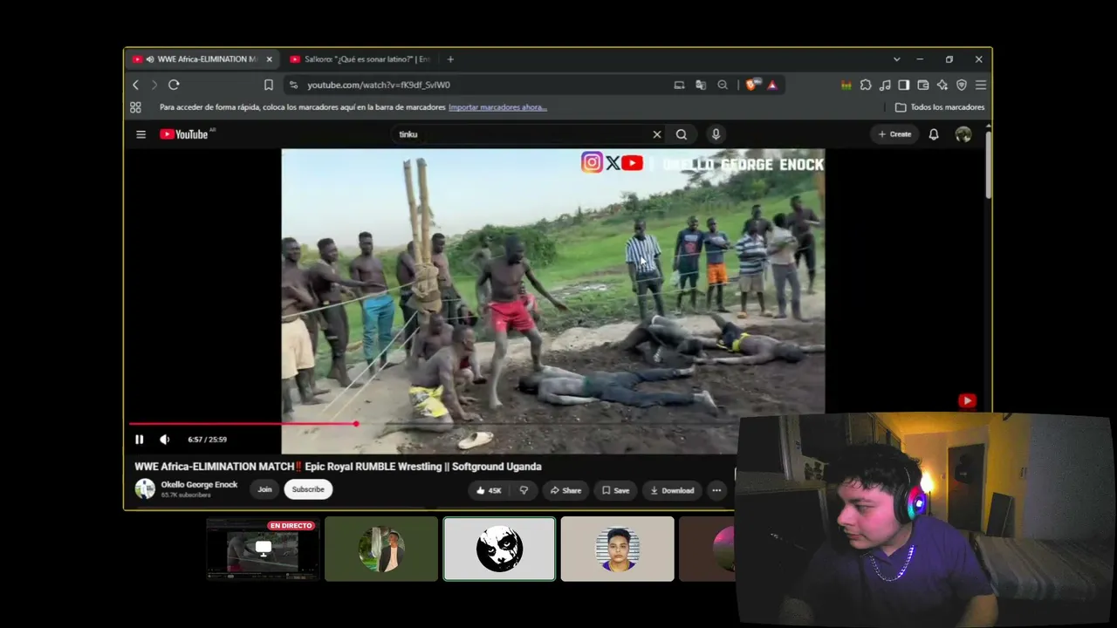Image resolution: width=1117 pixels, height=628 pixels.
Task: Click the YouTube logo button beside the video
Action: pos(967,401)
